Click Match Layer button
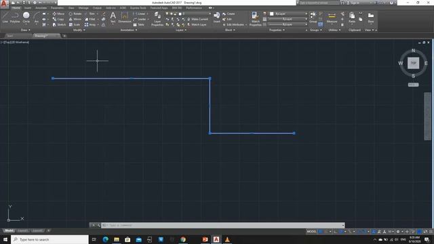The width and height of the screenshot is (434, 244). (197, 24)
